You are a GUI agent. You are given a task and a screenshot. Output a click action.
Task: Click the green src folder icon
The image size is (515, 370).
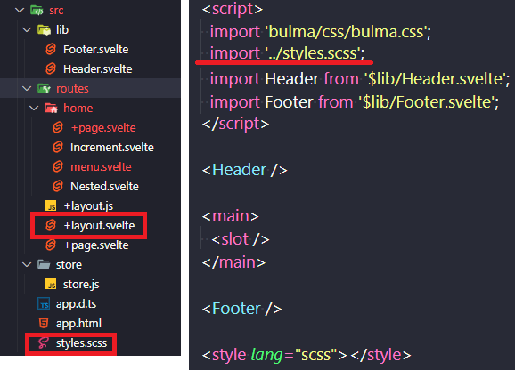click(37, 11)
